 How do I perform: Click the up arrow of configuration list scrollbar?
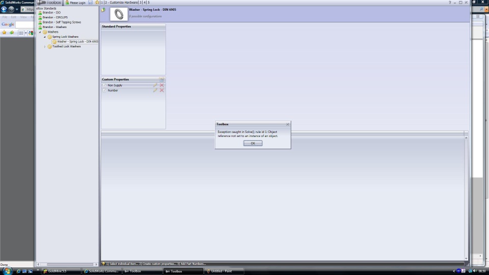(466, 137)
